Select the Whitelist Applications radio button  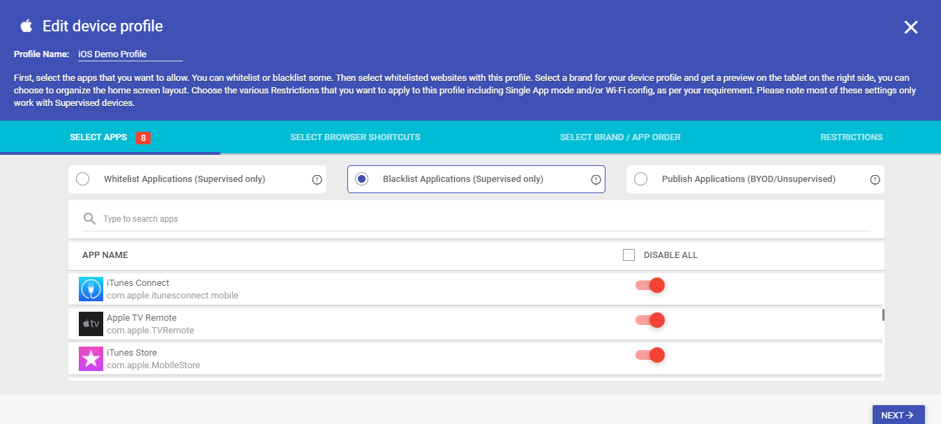tap(82, 179)
